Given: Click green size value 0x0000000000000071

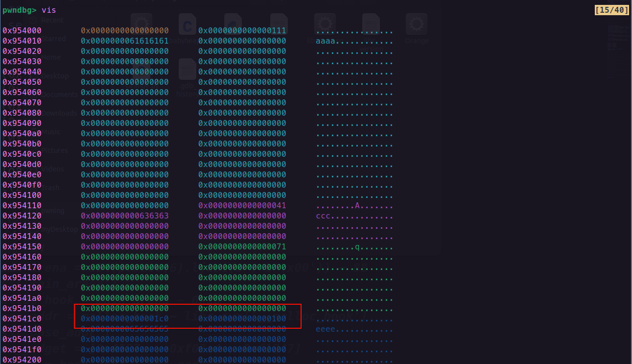Looking at the screenshot, I should [x=242, y=246].
